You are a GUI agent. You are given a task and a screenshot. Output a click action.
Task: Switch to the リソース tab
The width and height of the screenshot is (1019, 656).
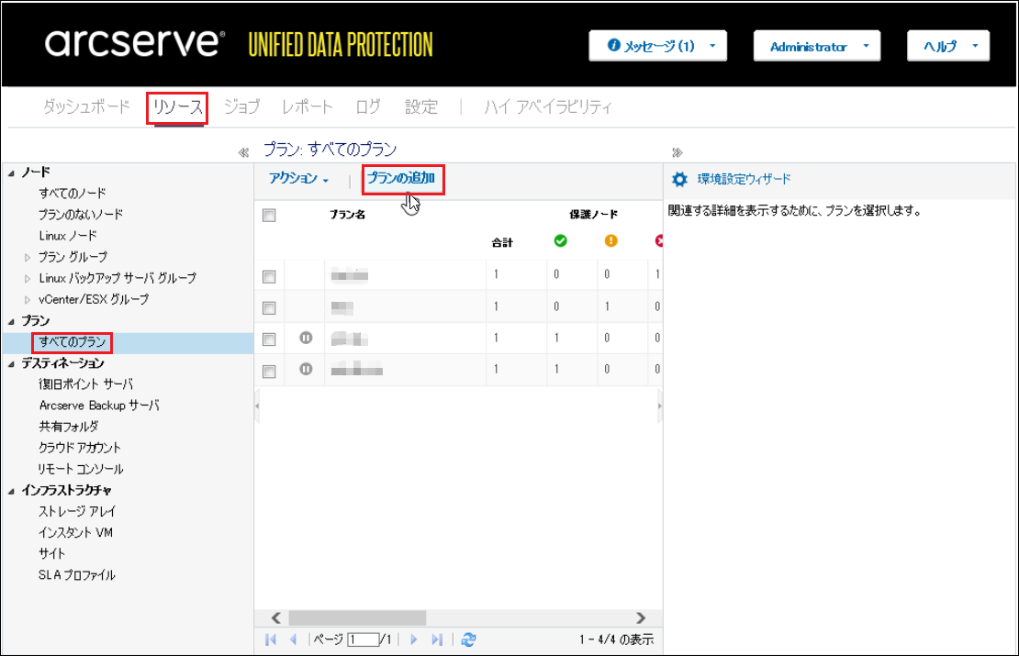click(177, 107)
